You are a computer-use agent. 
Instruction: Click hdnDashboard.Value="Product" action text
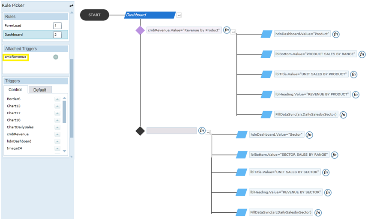[302, 34]
